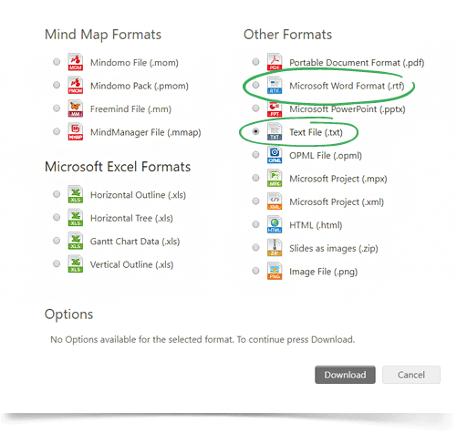Click the Microsoft PowerPoint PPT icon
The width and height of the screenshot is (457, 433).
tap(275, 108)
